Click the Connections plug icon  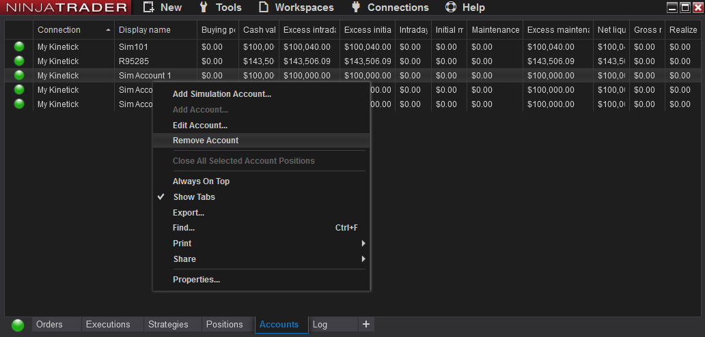click(x=356, y=8)
